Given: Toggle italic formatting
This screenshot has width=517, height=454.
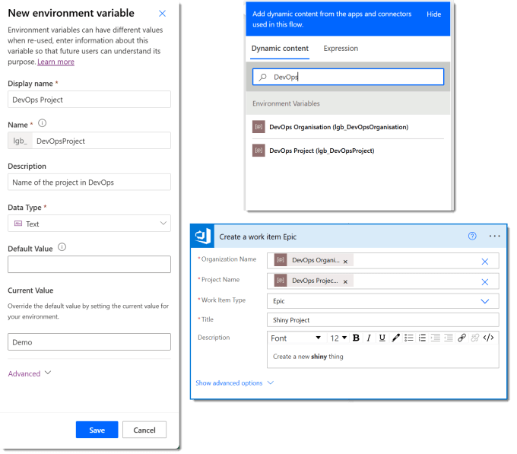Looking at the screenshot, I should point(369,338).
